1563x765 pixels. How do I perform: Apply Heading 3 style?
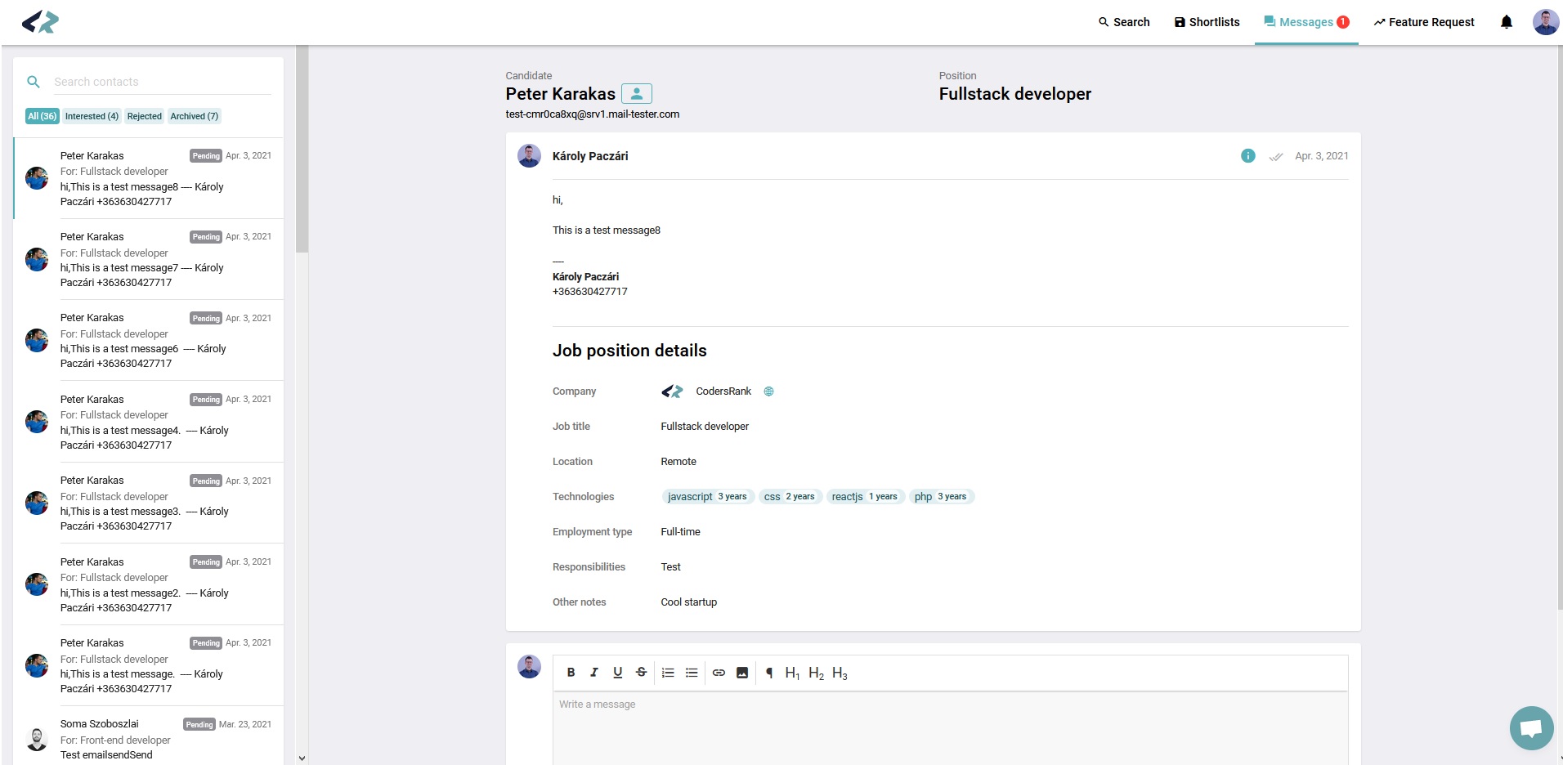[x=840, y=673]
